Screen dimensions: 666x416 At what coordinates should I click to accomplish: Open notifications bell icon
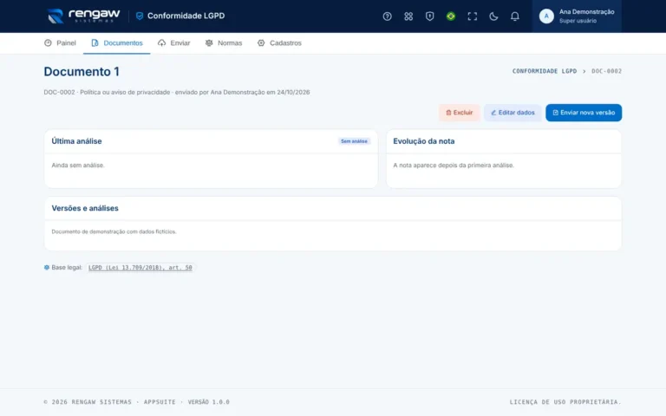click(514, 16)
